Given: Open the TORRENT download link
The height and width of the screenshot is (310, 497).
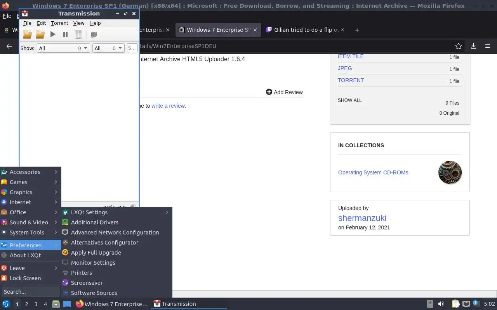Looking at the screenshot, I should click(x=351, y=80).
